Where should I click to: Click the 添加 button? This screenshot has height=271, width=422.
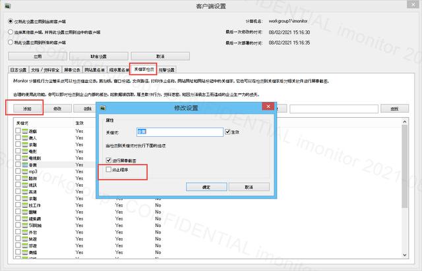pyautogui.click(x=28, y=109)
